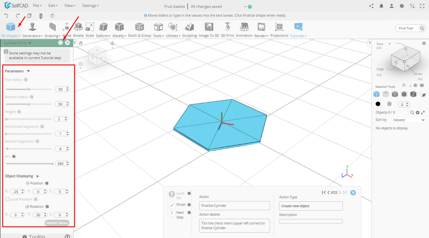This screenshot has height=238, width=429.
Task: Expand the Object Displaying section
Action: (x=38, y=176)
